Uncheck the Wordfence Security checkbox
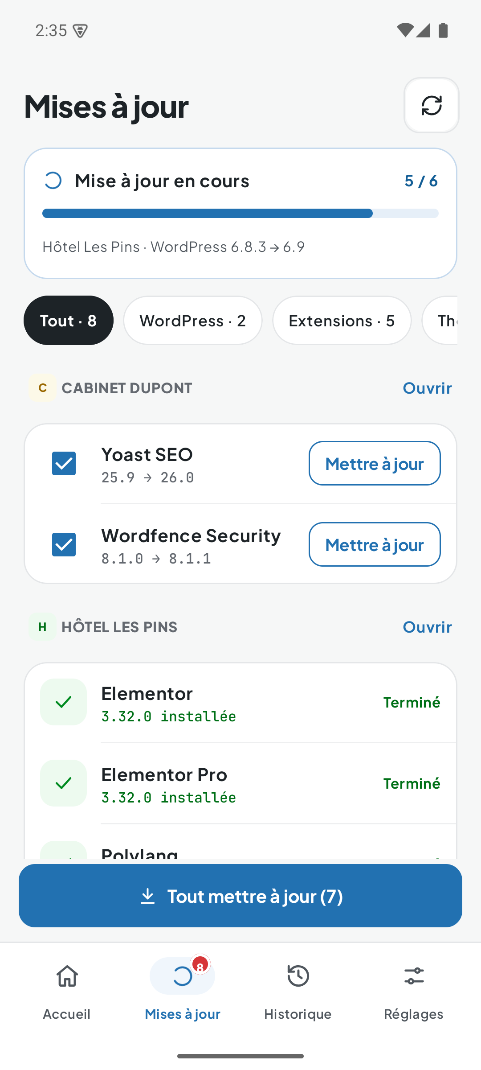Screen dimensions: 481x1070 coord(64,545)
